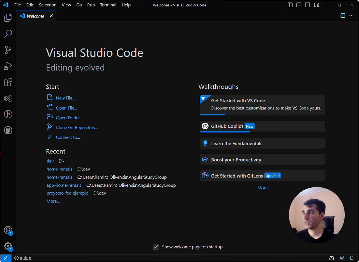Open the Source Control view

tap(8, 50)
